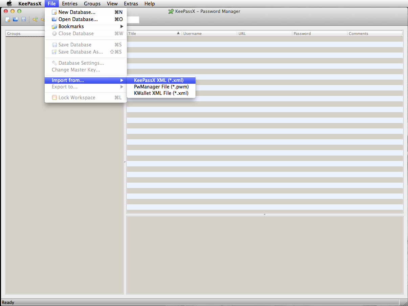This screenshot has width=408, height=306.
Task: Expand the Bookmarks submenu arrow
Action: coord(122,26)
